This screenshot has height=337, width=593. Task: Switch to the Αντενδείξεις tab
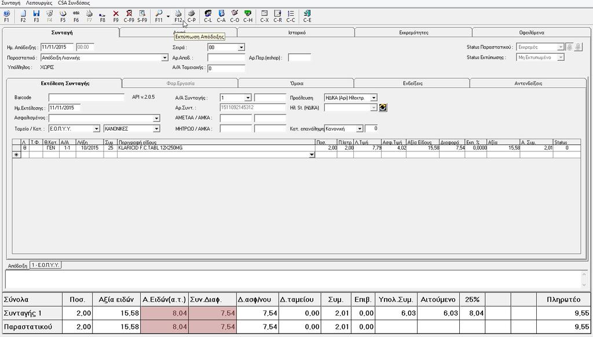pyautogui.click(x=528, y=83)
